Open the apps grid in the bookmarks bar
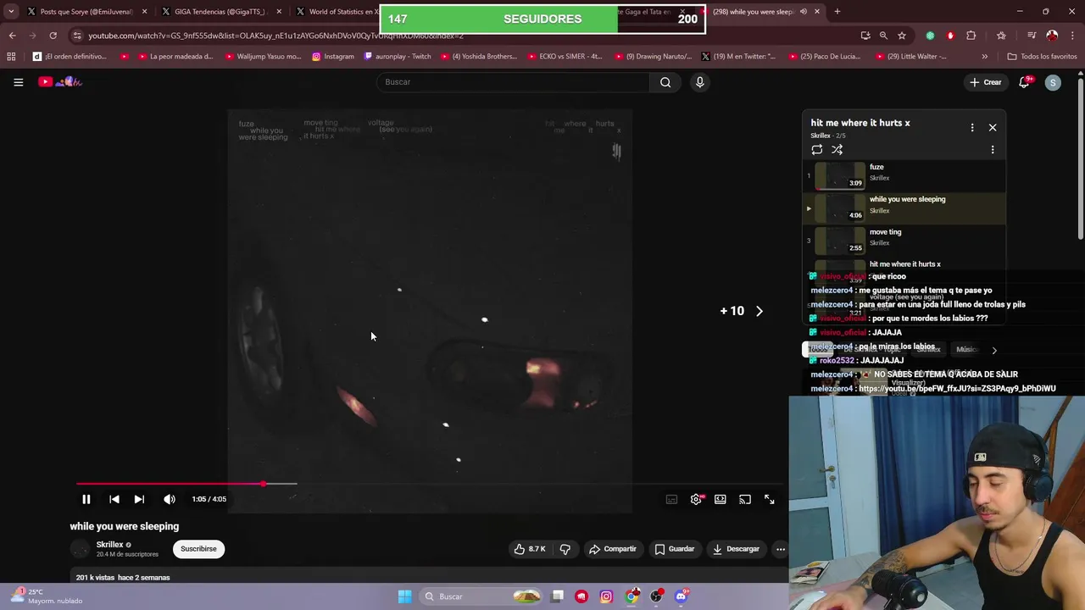 11,57
